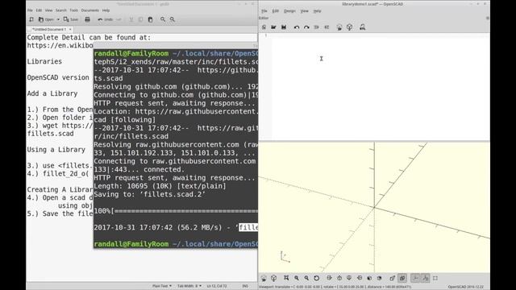516x290 pixels.
Task: Click the Copy icon in gedit toolbar
Action: [x=140, y=19]
